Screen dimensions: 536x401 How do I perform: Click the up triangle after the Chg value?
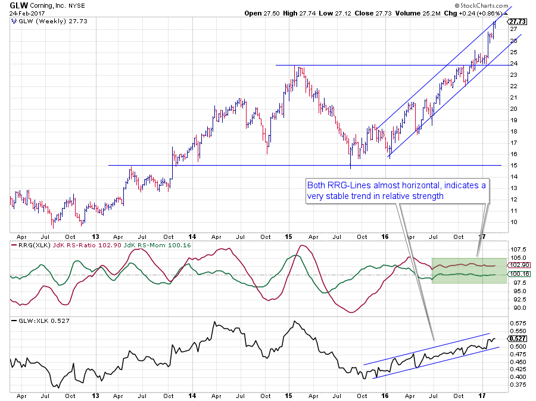click(x=506, y=14)
